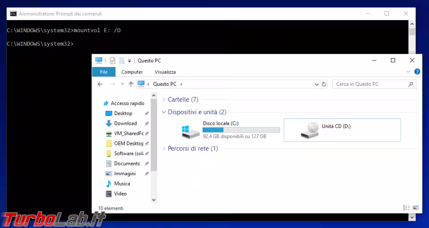429x228 pixels.
Task: Open the File tab in Explorer ribbon
Action: tap(104, 72)
